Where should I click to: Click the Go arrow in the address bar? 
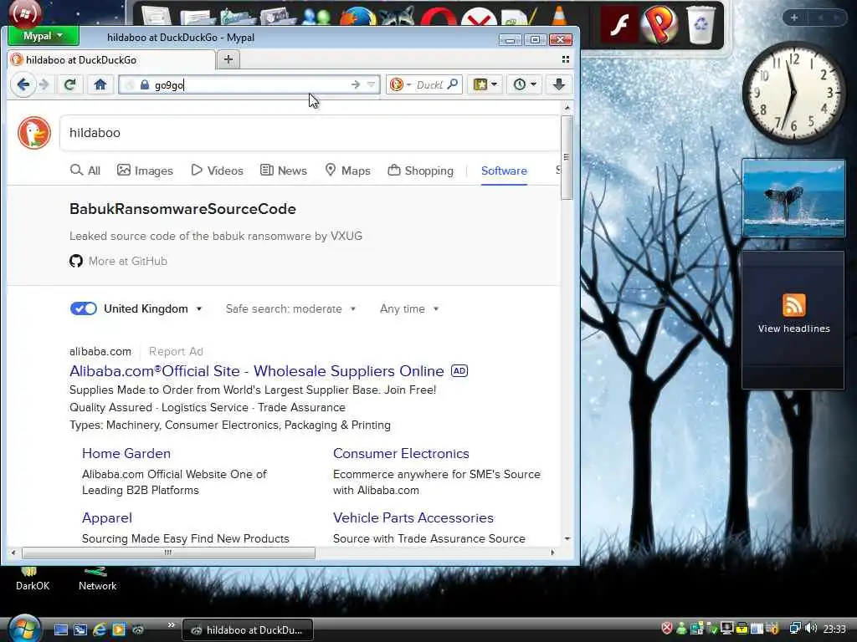click(355, 84)
